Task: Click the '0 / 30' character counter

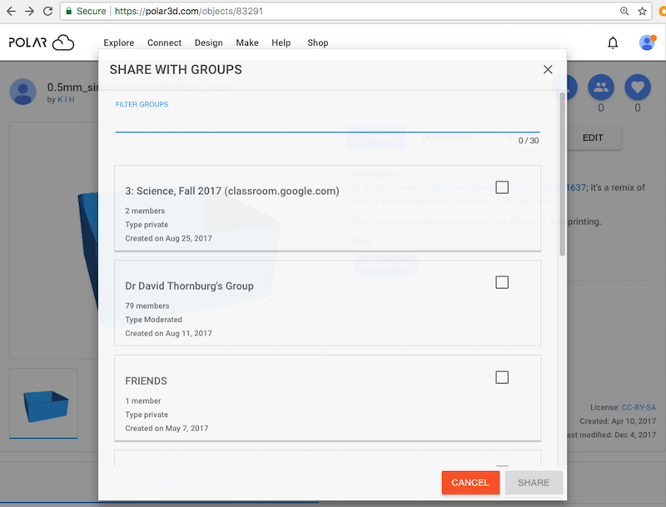Action: (x=529, y=141)
